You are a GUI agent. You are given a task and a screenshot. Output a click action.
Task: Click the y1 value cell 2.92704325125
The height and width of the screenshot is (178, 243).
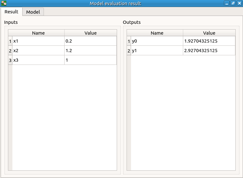click(x=209, y=51)
